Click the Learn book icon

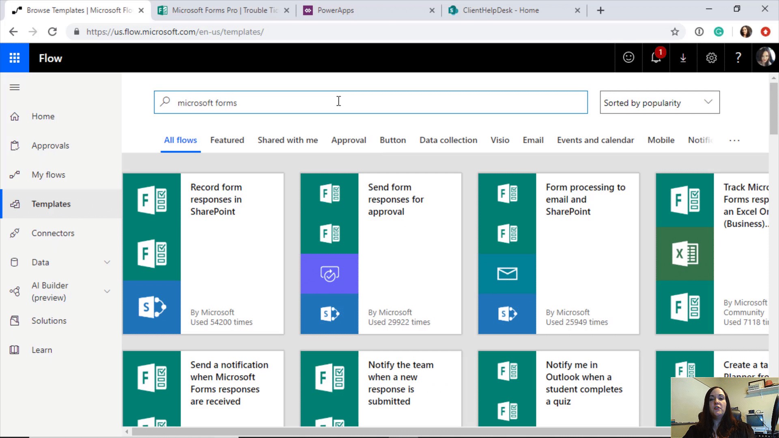tap(15, 350)
